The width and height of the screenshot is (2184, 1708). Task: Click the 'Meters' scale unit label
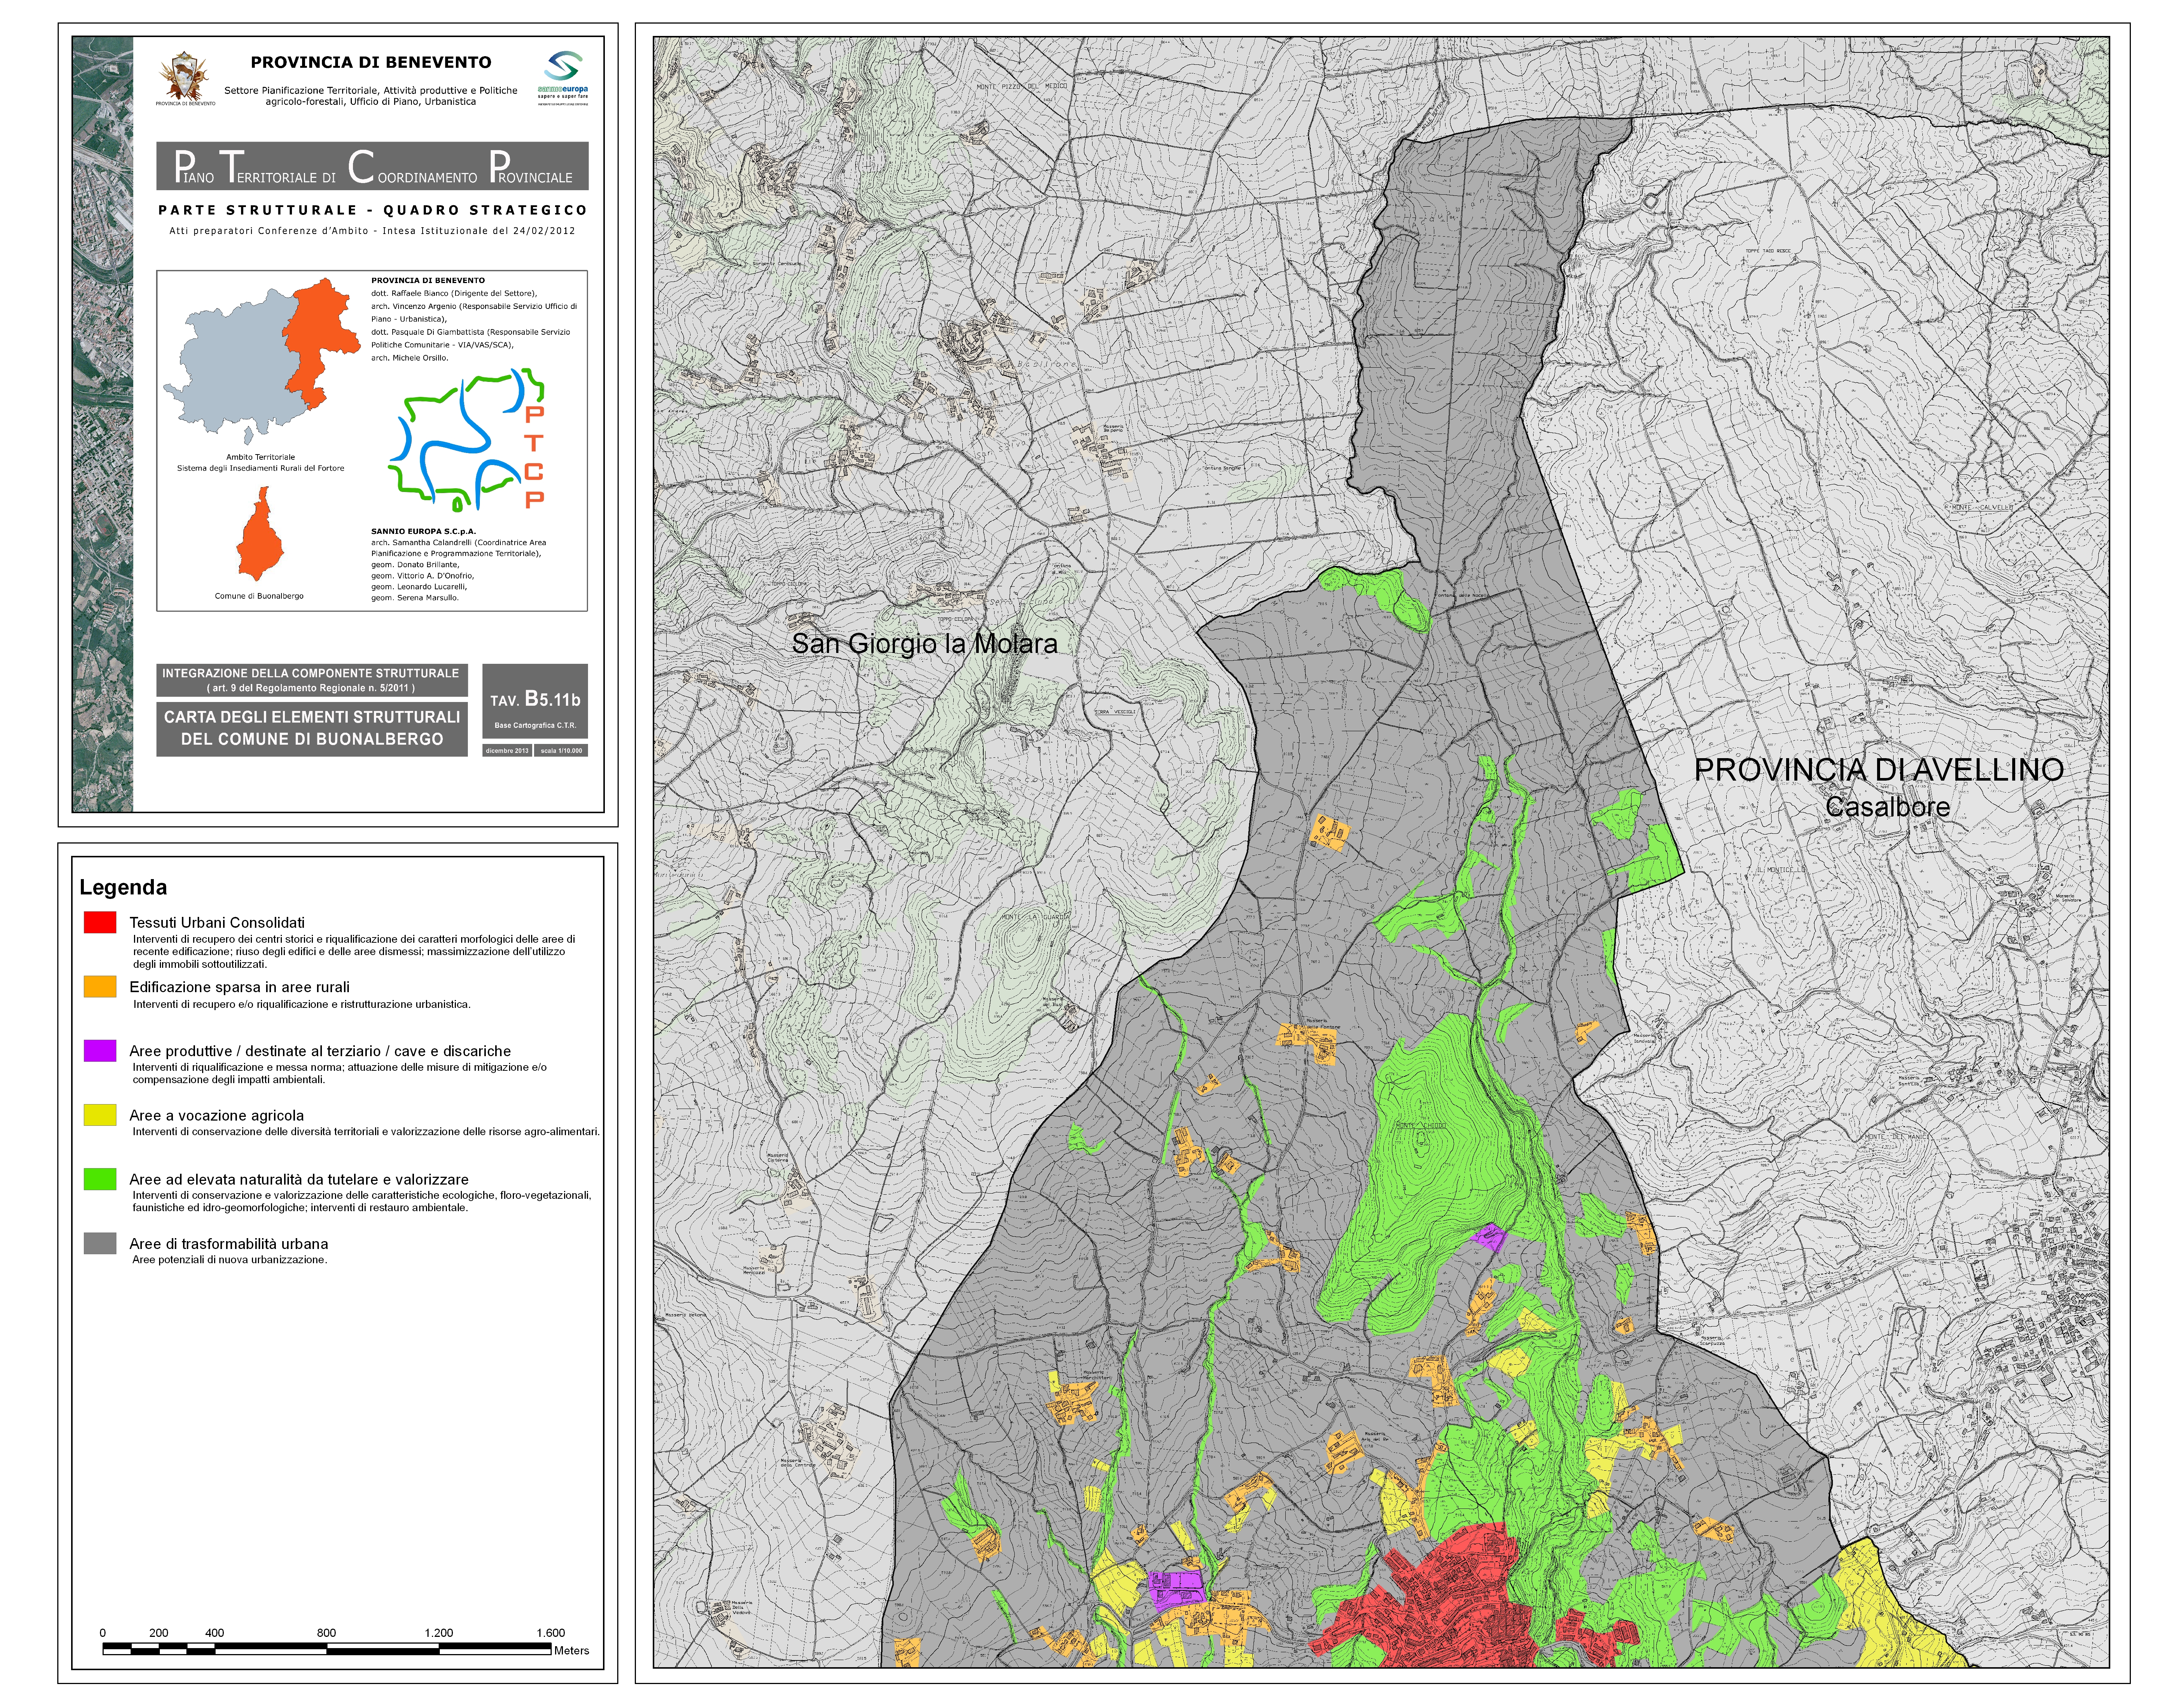[x=571, y=1651]
